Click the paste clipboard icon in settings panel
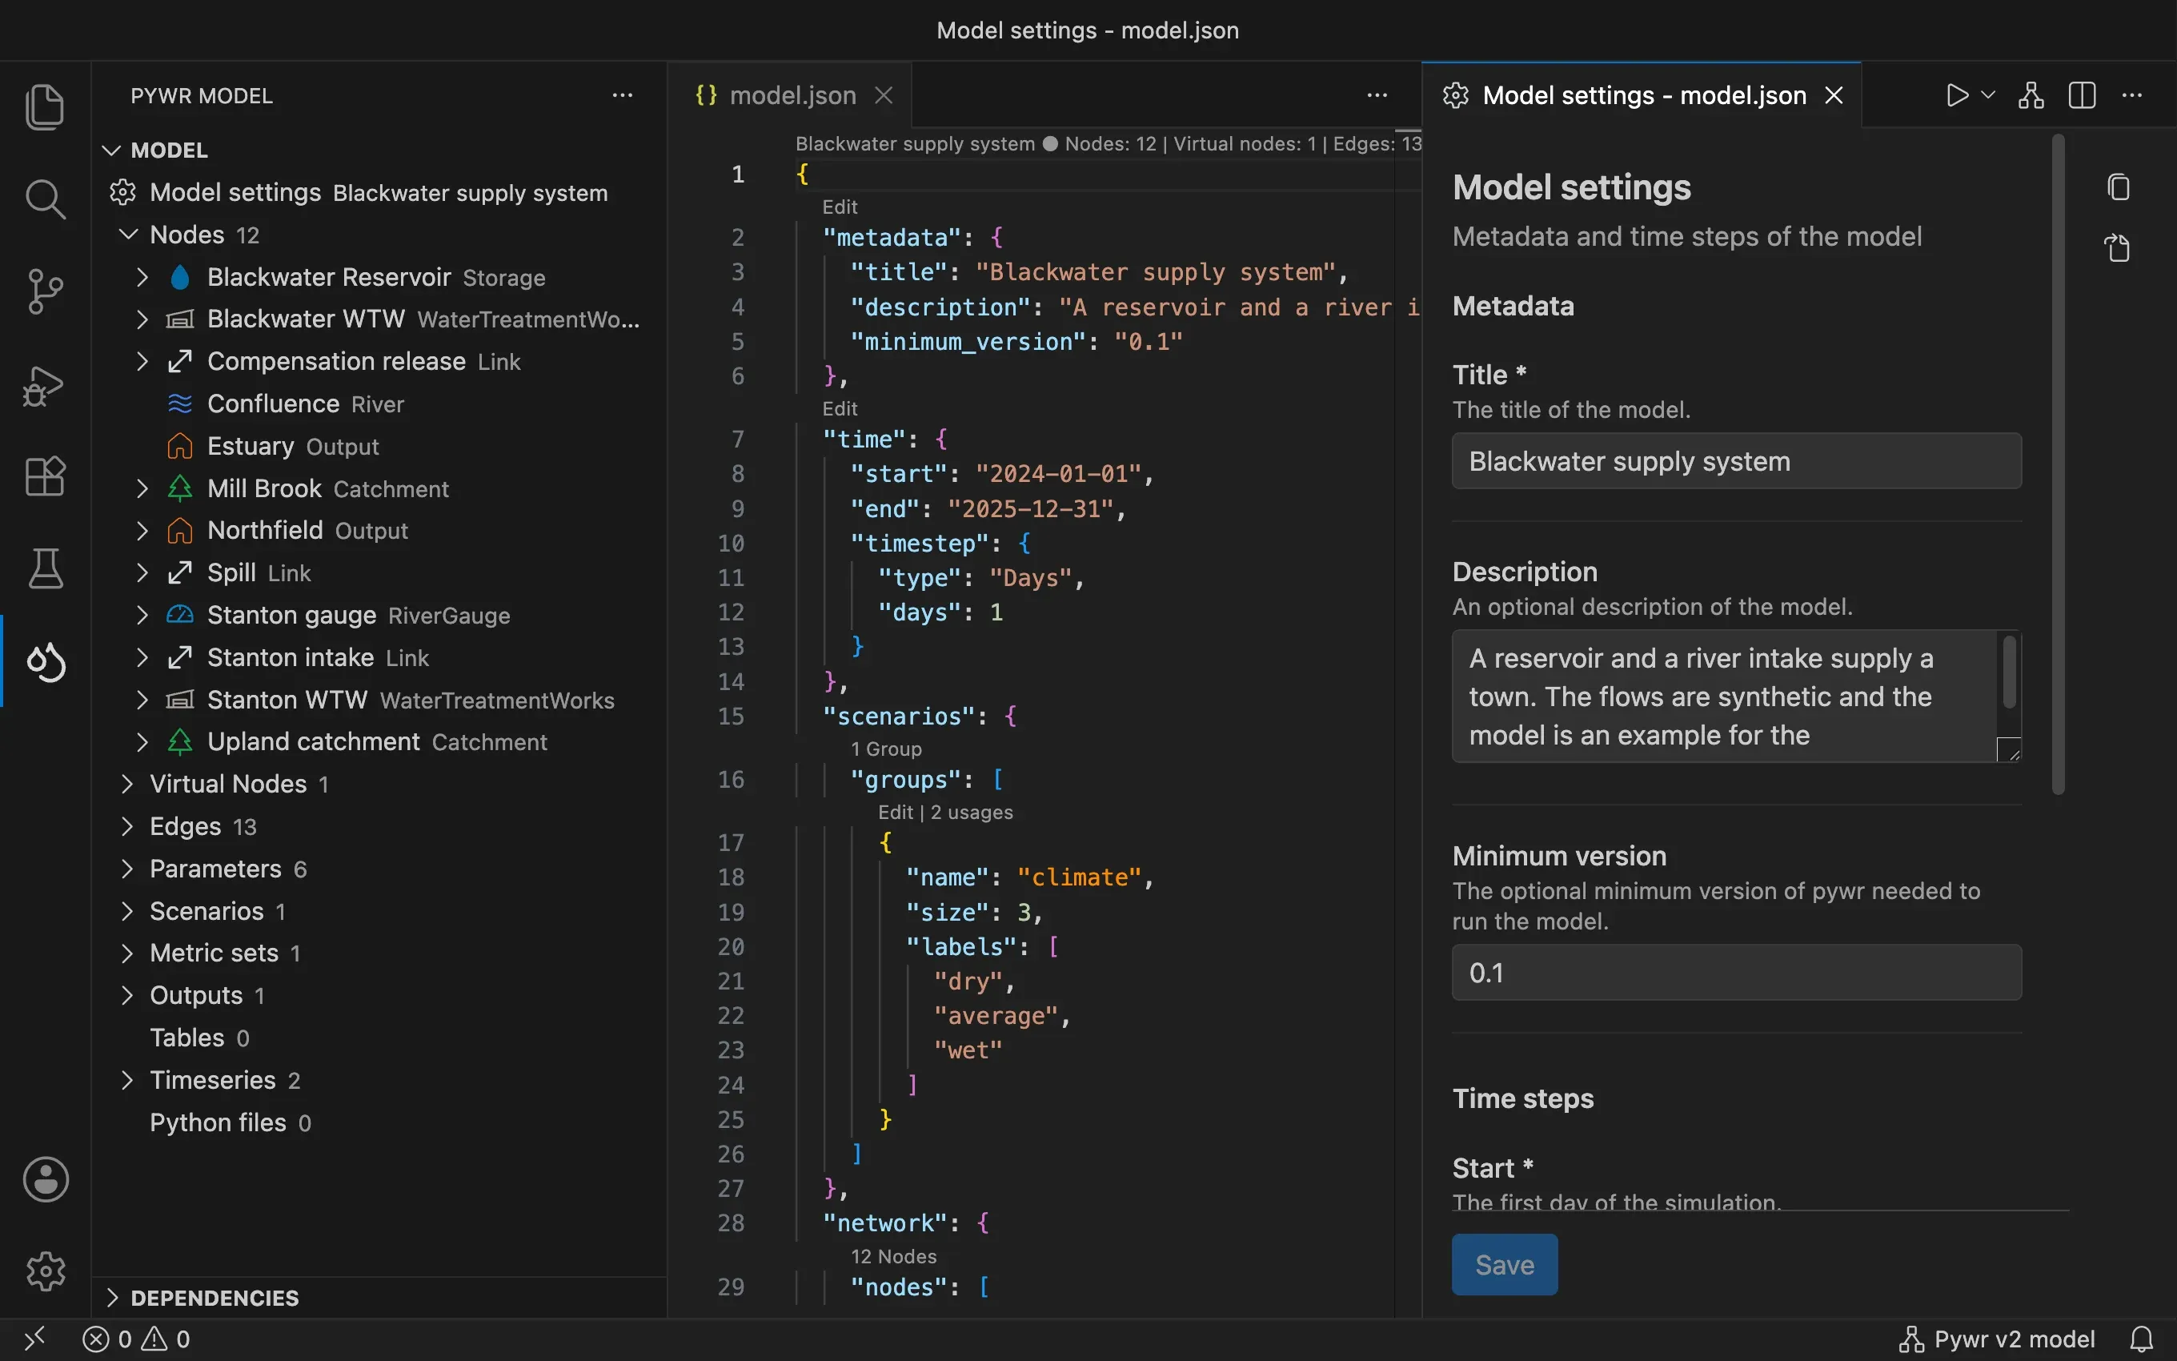Image resolution: width=2177 pixels, height=1361 pixels. (2119, 247)
